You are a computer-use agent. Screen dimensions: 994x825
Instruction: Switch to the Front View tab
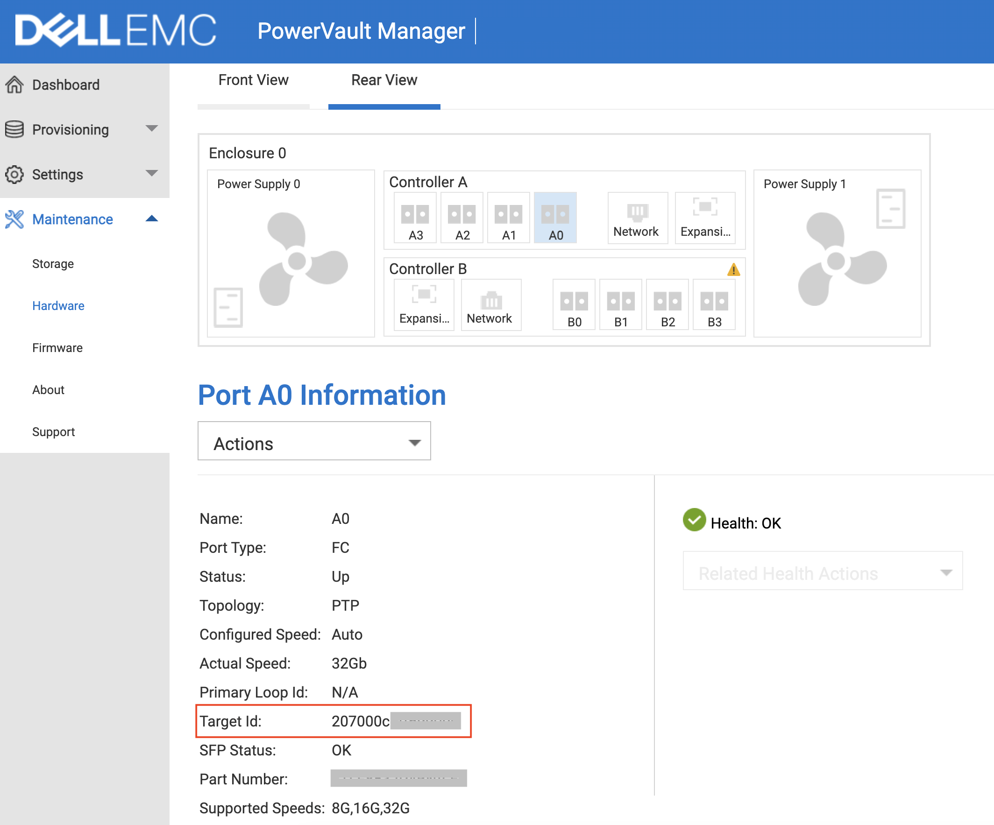pyautogui.click(x=253, y=80)
